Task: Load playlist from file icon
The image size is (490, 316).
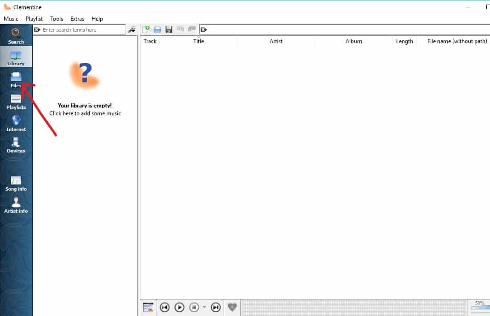Action: pos(157,29)
